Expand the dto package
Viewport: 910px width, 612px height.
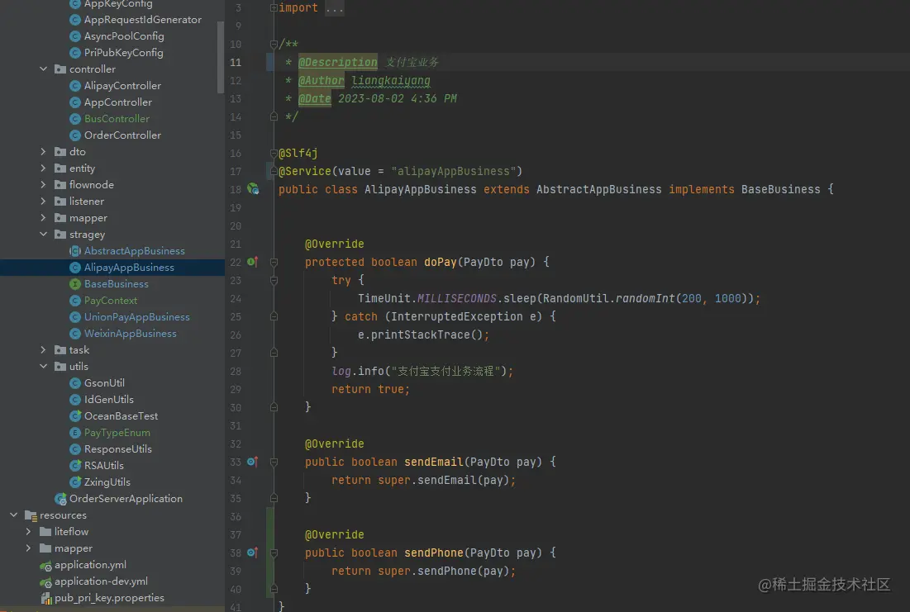pos(44,152)
